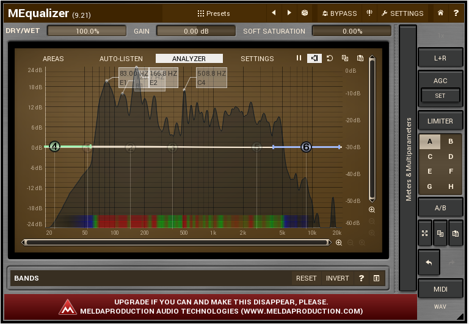Viewport: 469px width, 324px height.
Task: Open the Presets browser
Action: pos(214,13)
